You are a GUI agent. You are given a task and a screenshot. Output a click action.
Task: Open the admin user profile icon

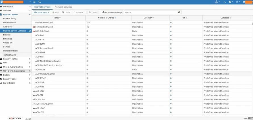click(x=244, y=2)
